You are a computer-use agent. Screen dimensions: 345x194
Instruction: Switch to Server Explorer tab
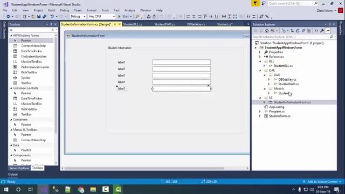19,168
